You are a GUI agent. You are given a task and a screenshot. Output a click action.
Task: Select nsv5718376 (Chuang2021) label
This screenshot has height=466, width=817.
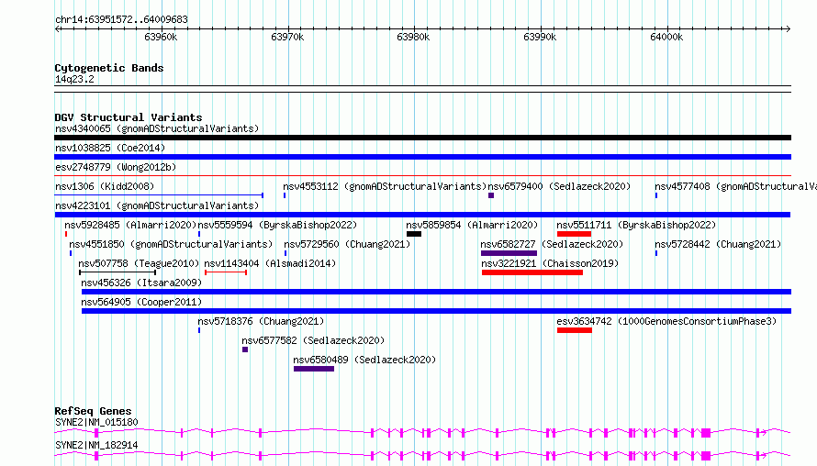pos(261,321)
